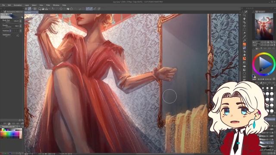
Task: Click the Save icon in command bar
Action: click(47, 9)
